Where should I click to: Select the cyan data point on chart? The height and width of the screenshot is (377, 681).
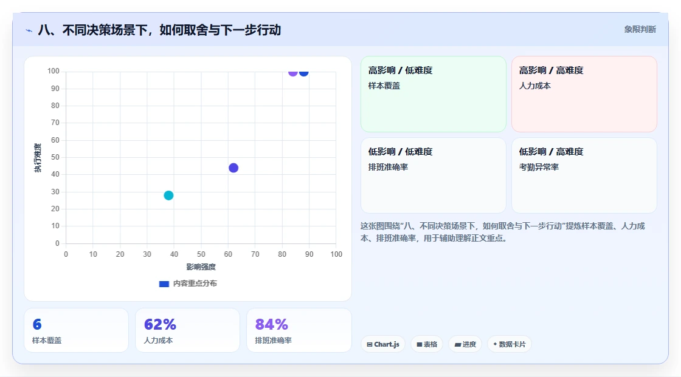coord(168,195)
